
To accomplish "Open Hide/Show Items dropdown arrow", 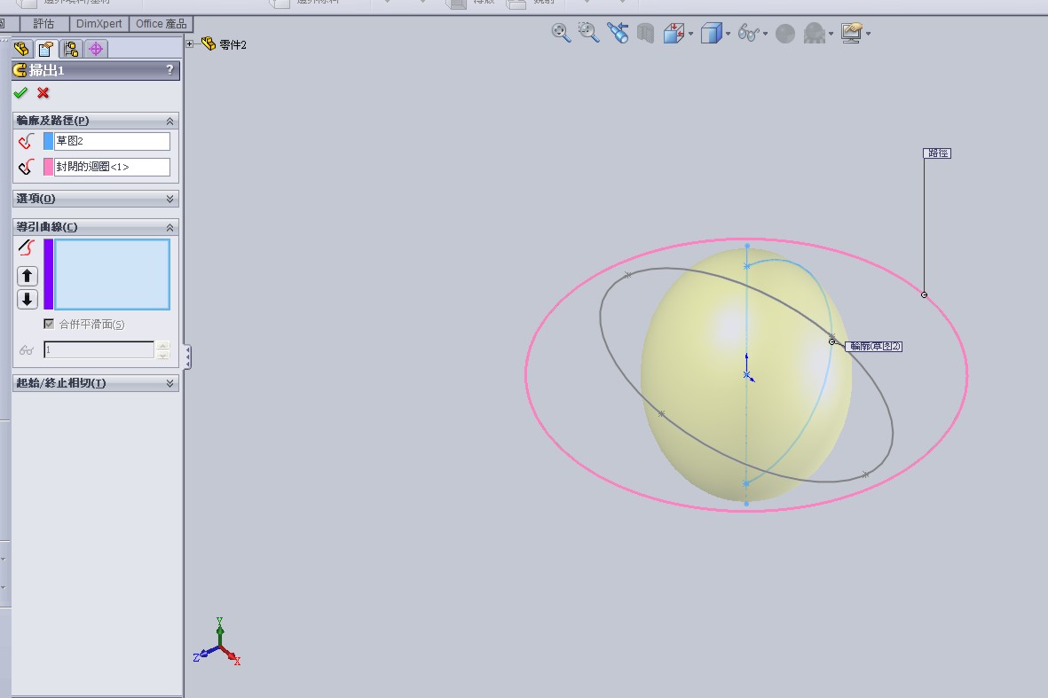I will pyautogui.click(x=765, y=34).
